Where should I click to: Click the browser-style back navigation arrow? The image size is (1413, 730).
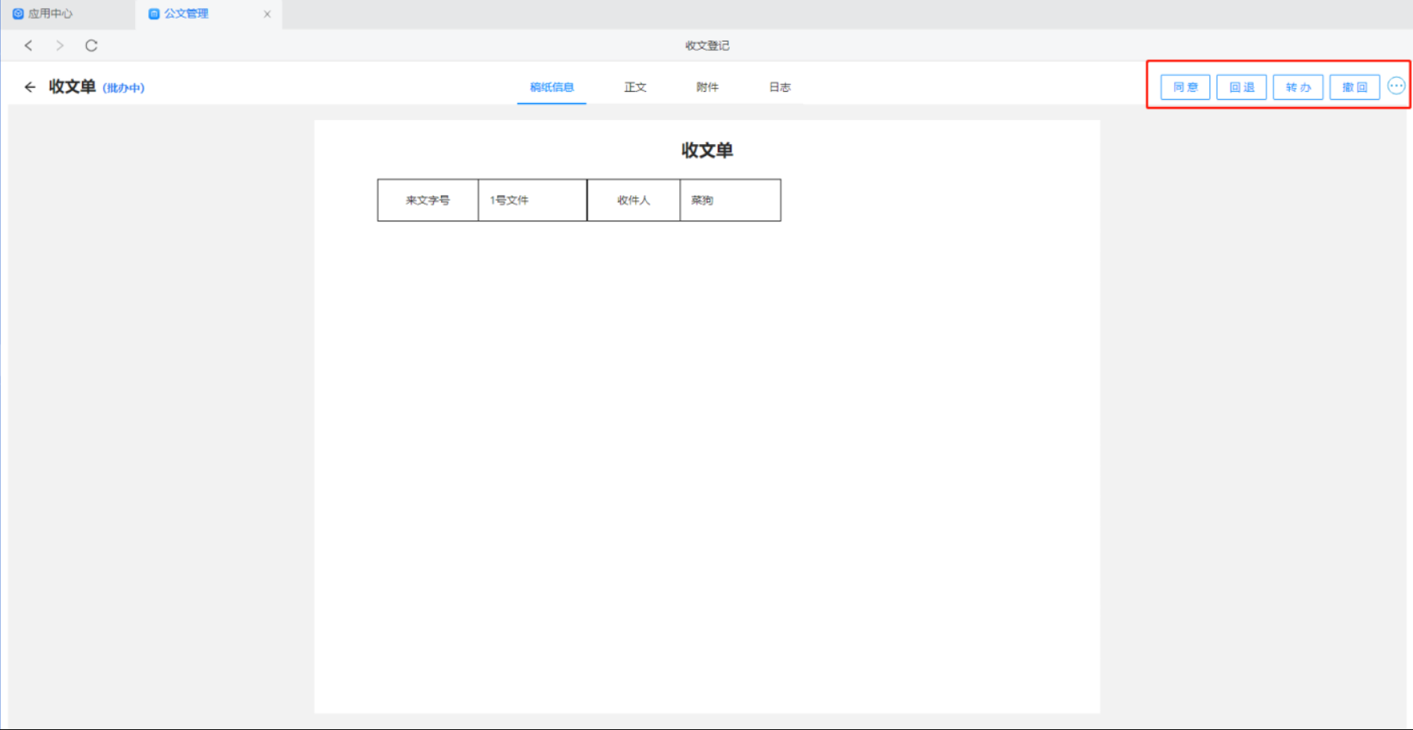click(28, 46)
